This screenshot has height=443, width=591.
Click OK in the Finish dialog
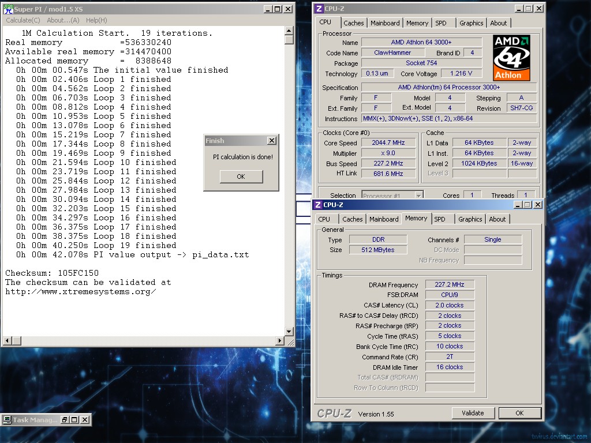click(x=241, y=177)
